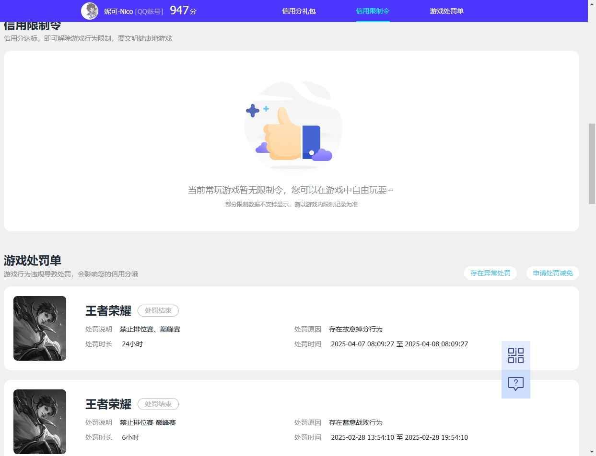Image resolution: width=596 pixels, height=456 pixels.
Task: Click the 游戏处罚单 section heading
Action: (x=32, y=261)
